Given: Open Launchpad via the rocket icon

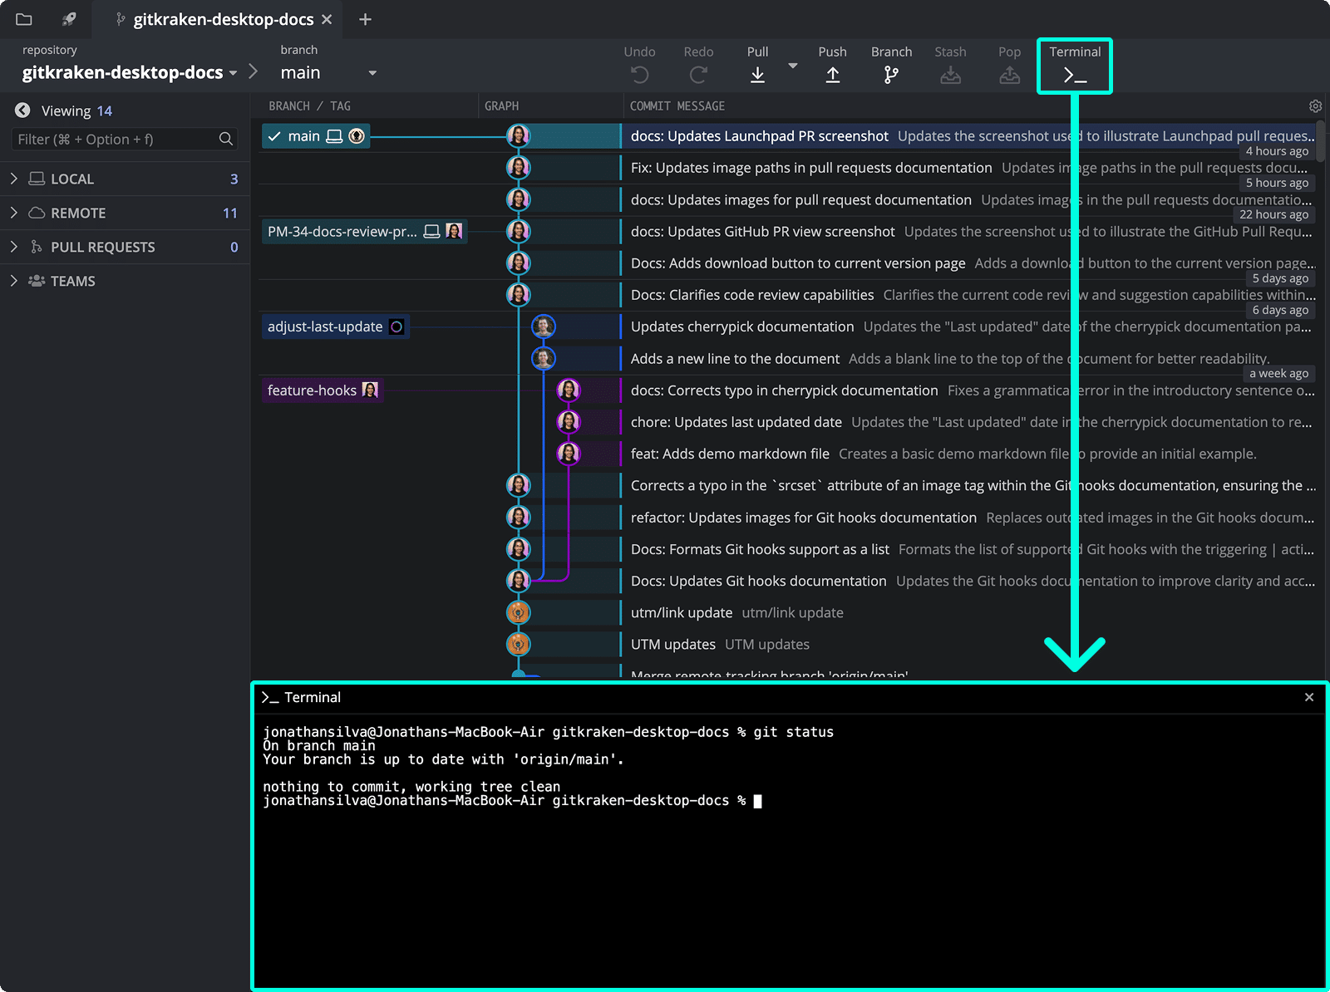Looking at the screenshot, I should [69, 19].
